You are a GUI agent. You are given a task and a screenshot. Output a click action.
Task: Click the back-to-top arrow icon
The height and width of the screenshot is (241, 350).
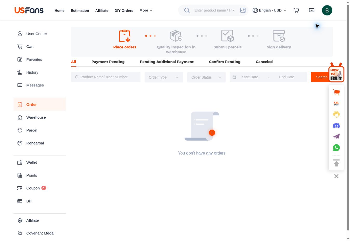point(336,163)
